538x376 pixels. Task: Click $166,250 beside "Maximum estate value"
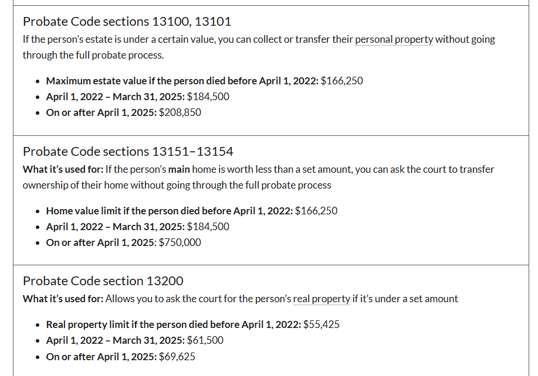(342, 81)
